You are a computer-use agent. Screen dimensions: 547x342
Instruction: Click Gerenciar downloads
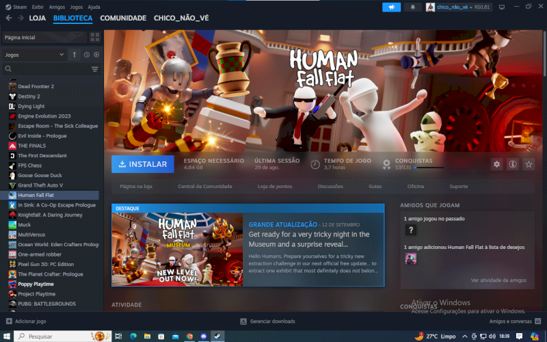[x=272, y=321]
